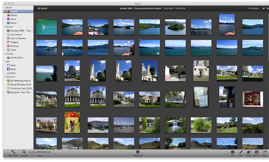Screen dimensions: 269x162
Task: Open the photo menu arrow on sea thumbnail
Action: tap(158, 54)
